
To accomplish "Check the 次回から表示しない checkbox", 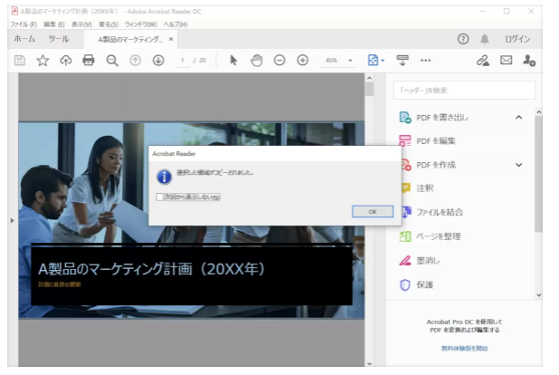I will 161,196.
